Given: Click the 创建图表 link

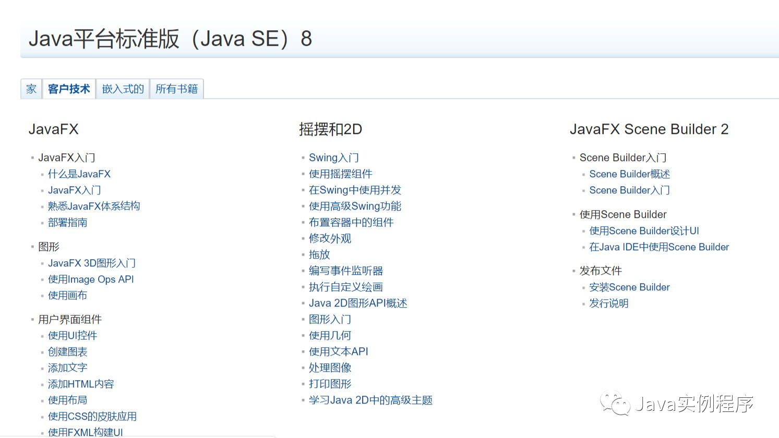Looking at the screenshot, I should tap(68, 352).
